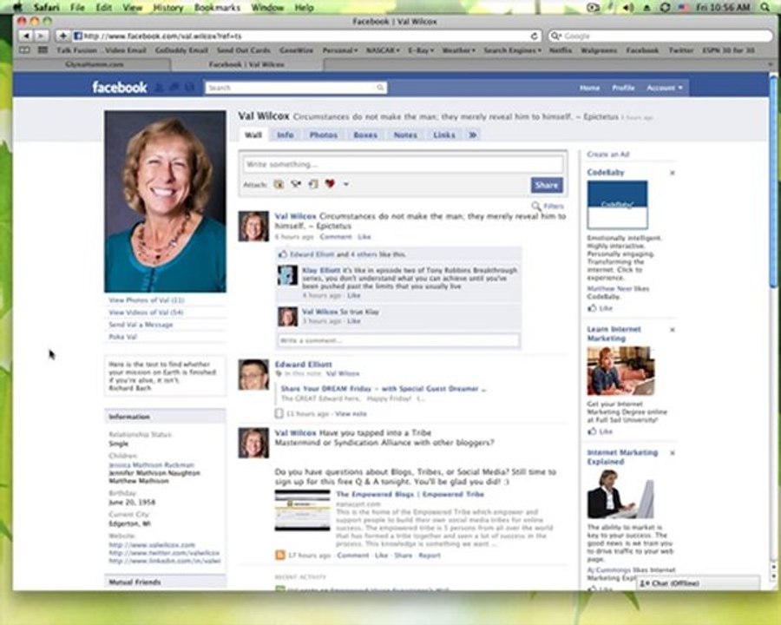
Task: Reload the page with refresh icon
Action: coord(534,36)
